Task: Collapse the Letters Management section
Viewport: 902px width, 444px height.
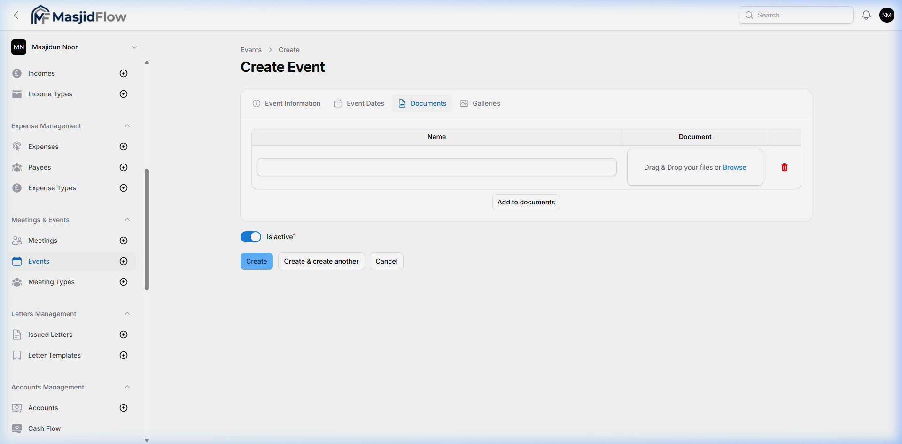Action: tap(127, 313)
